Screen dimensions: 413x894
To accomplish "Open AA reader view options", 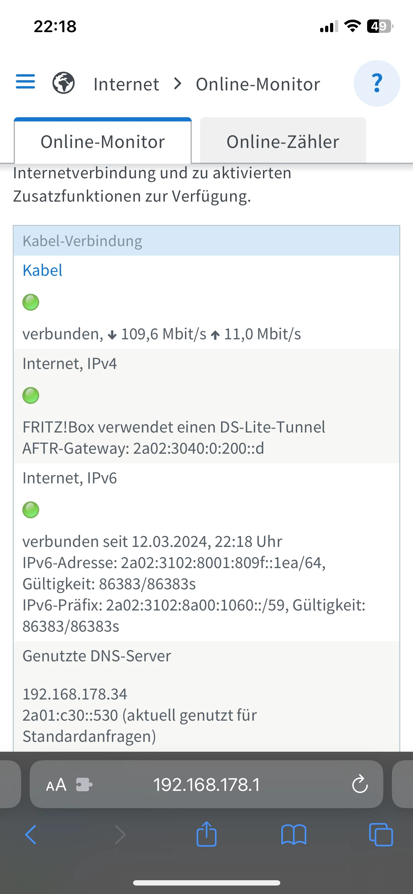I will coord(56,785).
